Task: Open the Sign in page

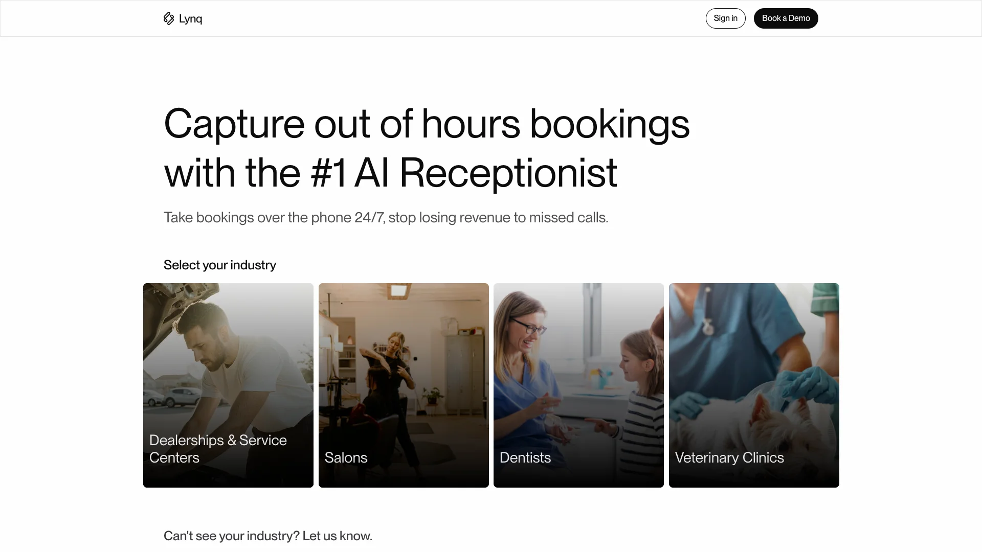Action: tap(725, 18)
